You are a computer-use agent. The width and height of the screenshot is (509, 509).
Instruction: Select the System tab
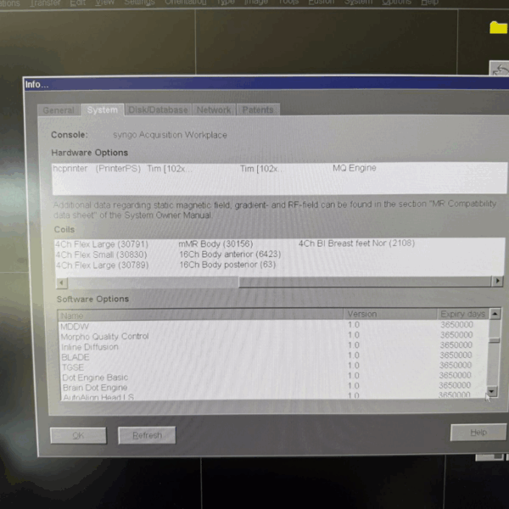[103, 109]
